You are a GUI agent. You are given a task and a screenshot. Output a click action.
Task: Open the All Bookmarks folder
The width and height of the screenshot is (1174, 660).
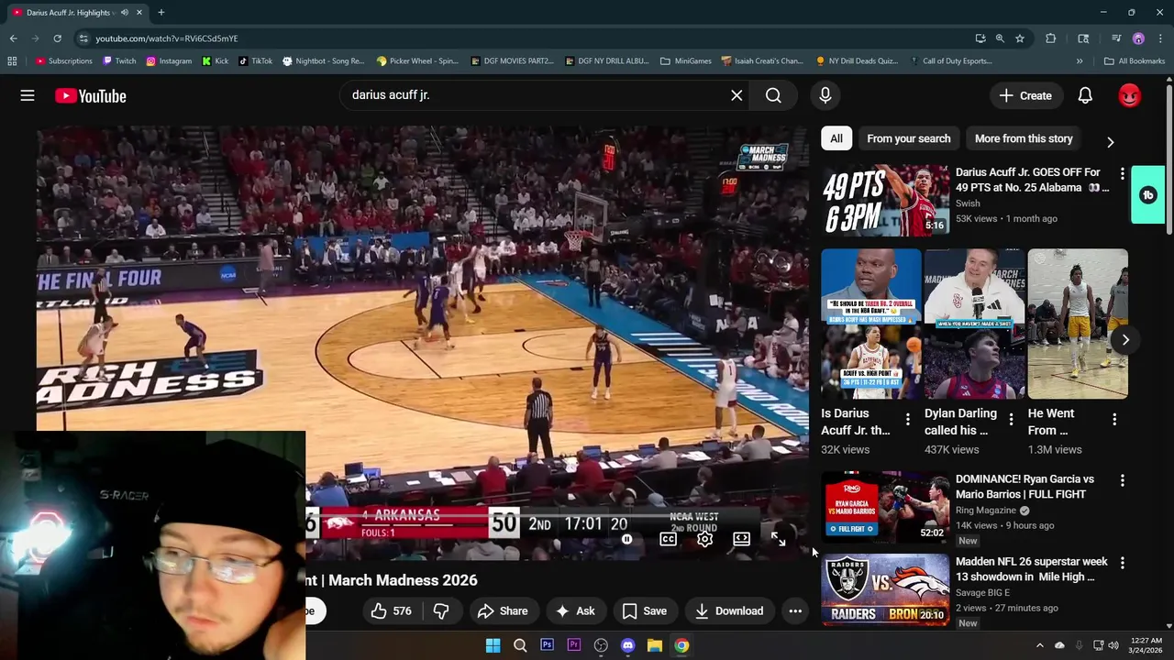coord(1135,61)
